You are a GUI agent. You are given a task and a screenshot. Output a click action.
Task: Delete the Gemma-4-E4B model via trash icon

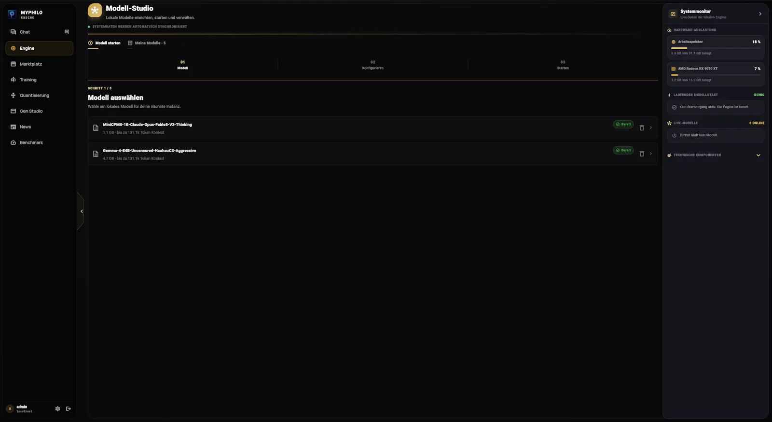point(642,154)
